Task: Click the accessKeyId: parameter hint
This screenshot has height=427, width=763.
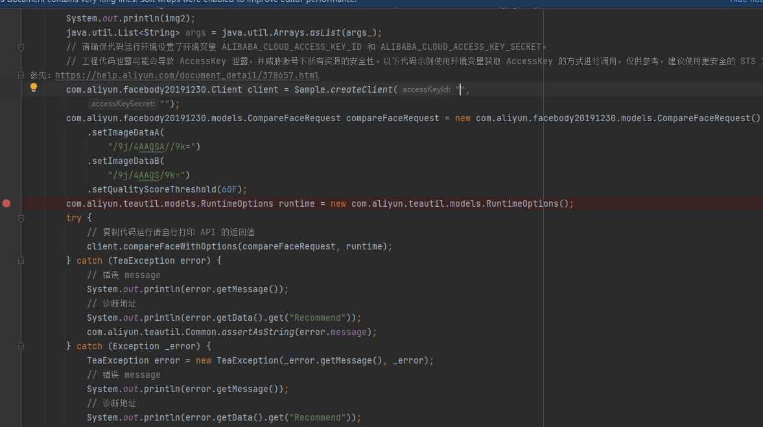Action: [427, 89]
